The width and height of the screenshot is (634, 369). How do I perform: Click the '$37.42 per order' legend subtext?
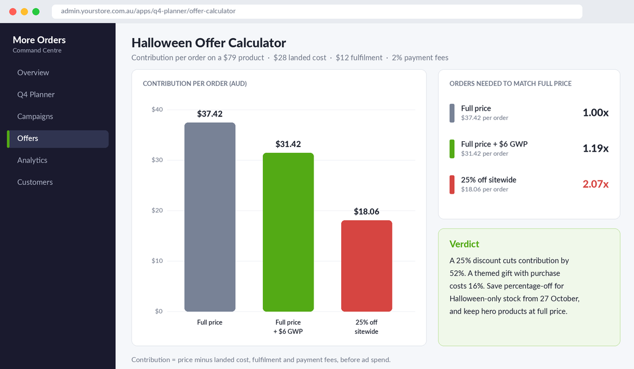[485, 118]
